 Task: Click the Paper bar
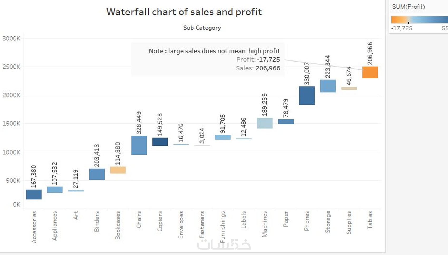(x=286, y=121)
